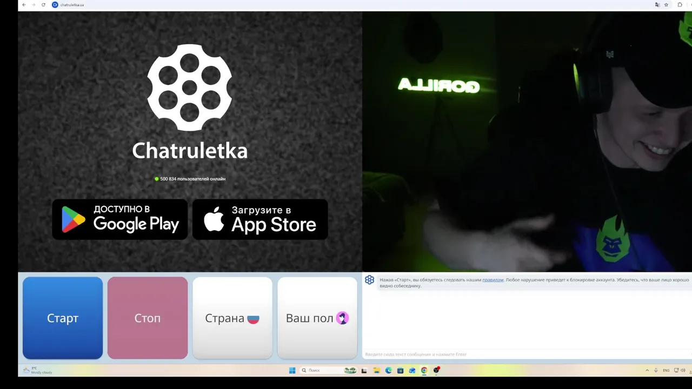Click the taskbar Поиск search box

click(x=329, y=371)
